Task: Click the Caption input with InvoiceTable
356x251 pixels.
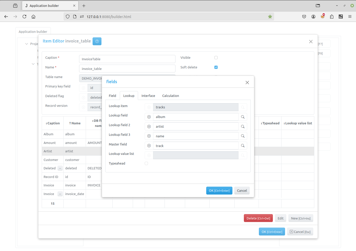Action: point(127,59)
